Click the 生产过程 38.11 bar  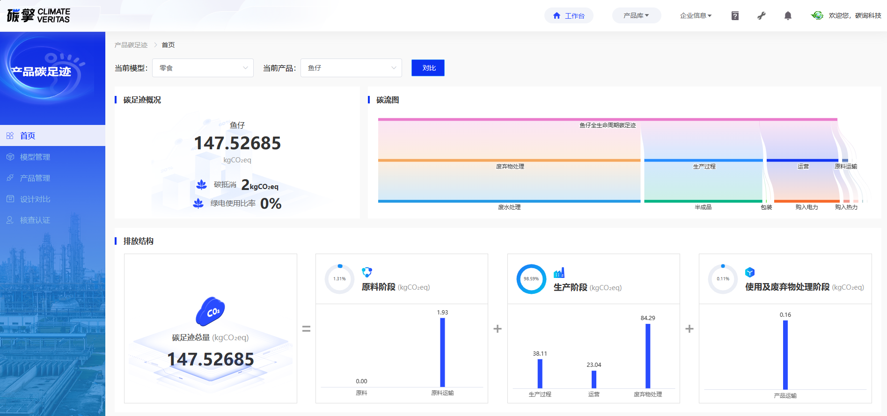point(540,373)
